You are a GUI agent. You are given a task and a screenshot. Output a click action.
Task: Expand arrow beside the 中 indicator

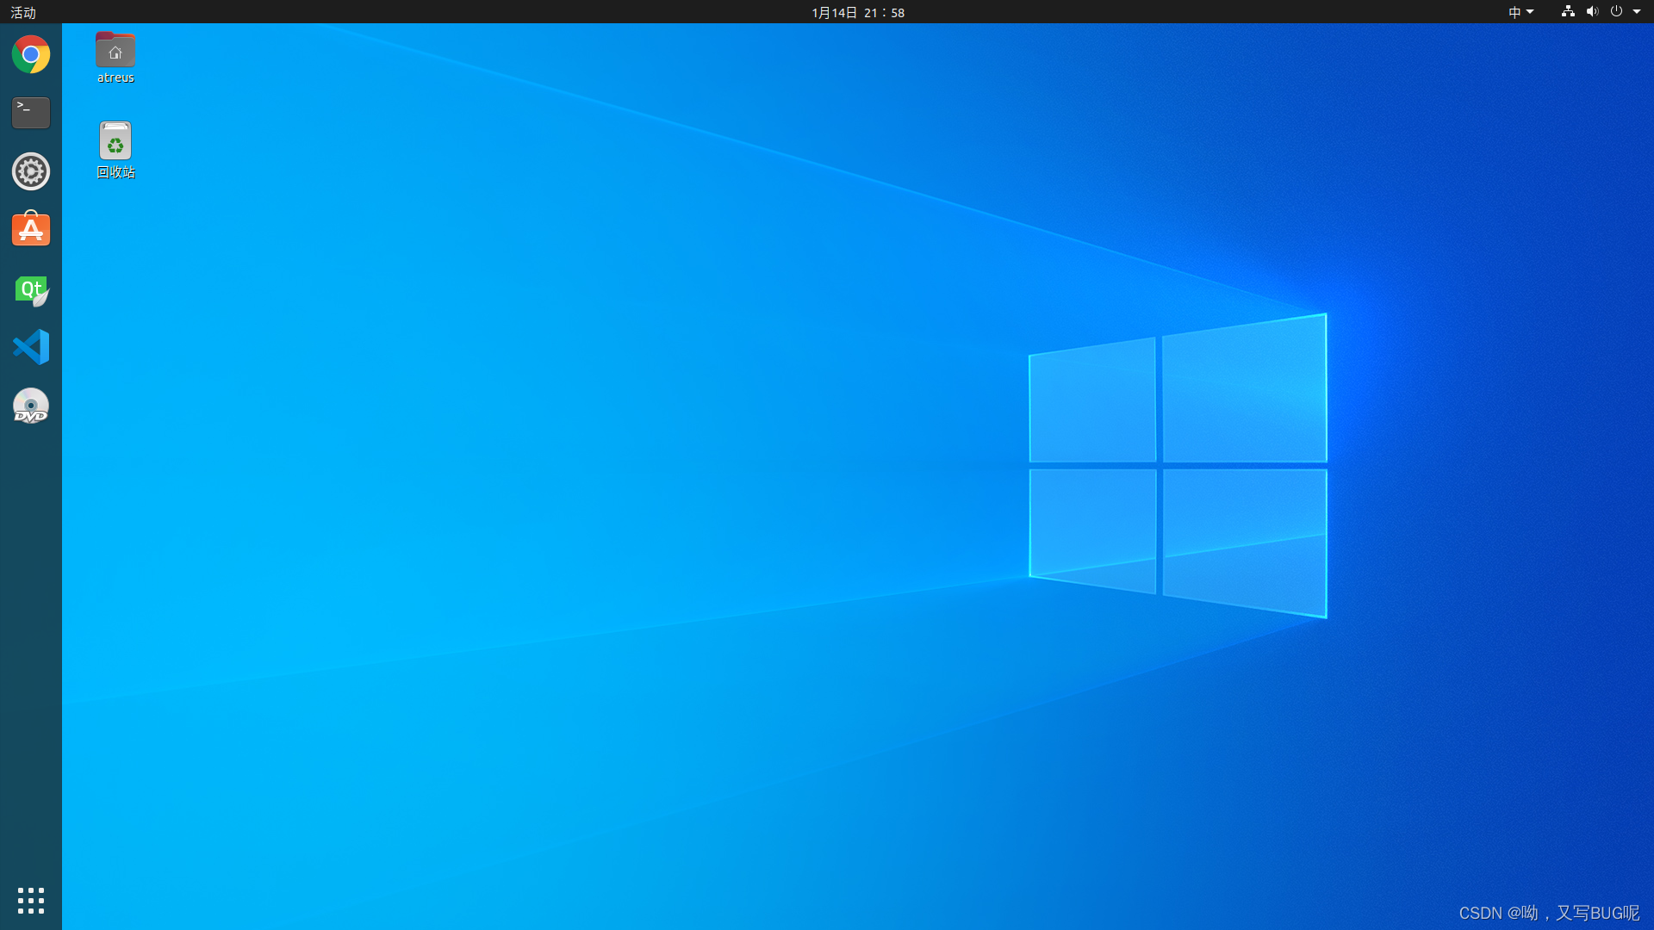pyautogui.click(x=1530, y=12)
